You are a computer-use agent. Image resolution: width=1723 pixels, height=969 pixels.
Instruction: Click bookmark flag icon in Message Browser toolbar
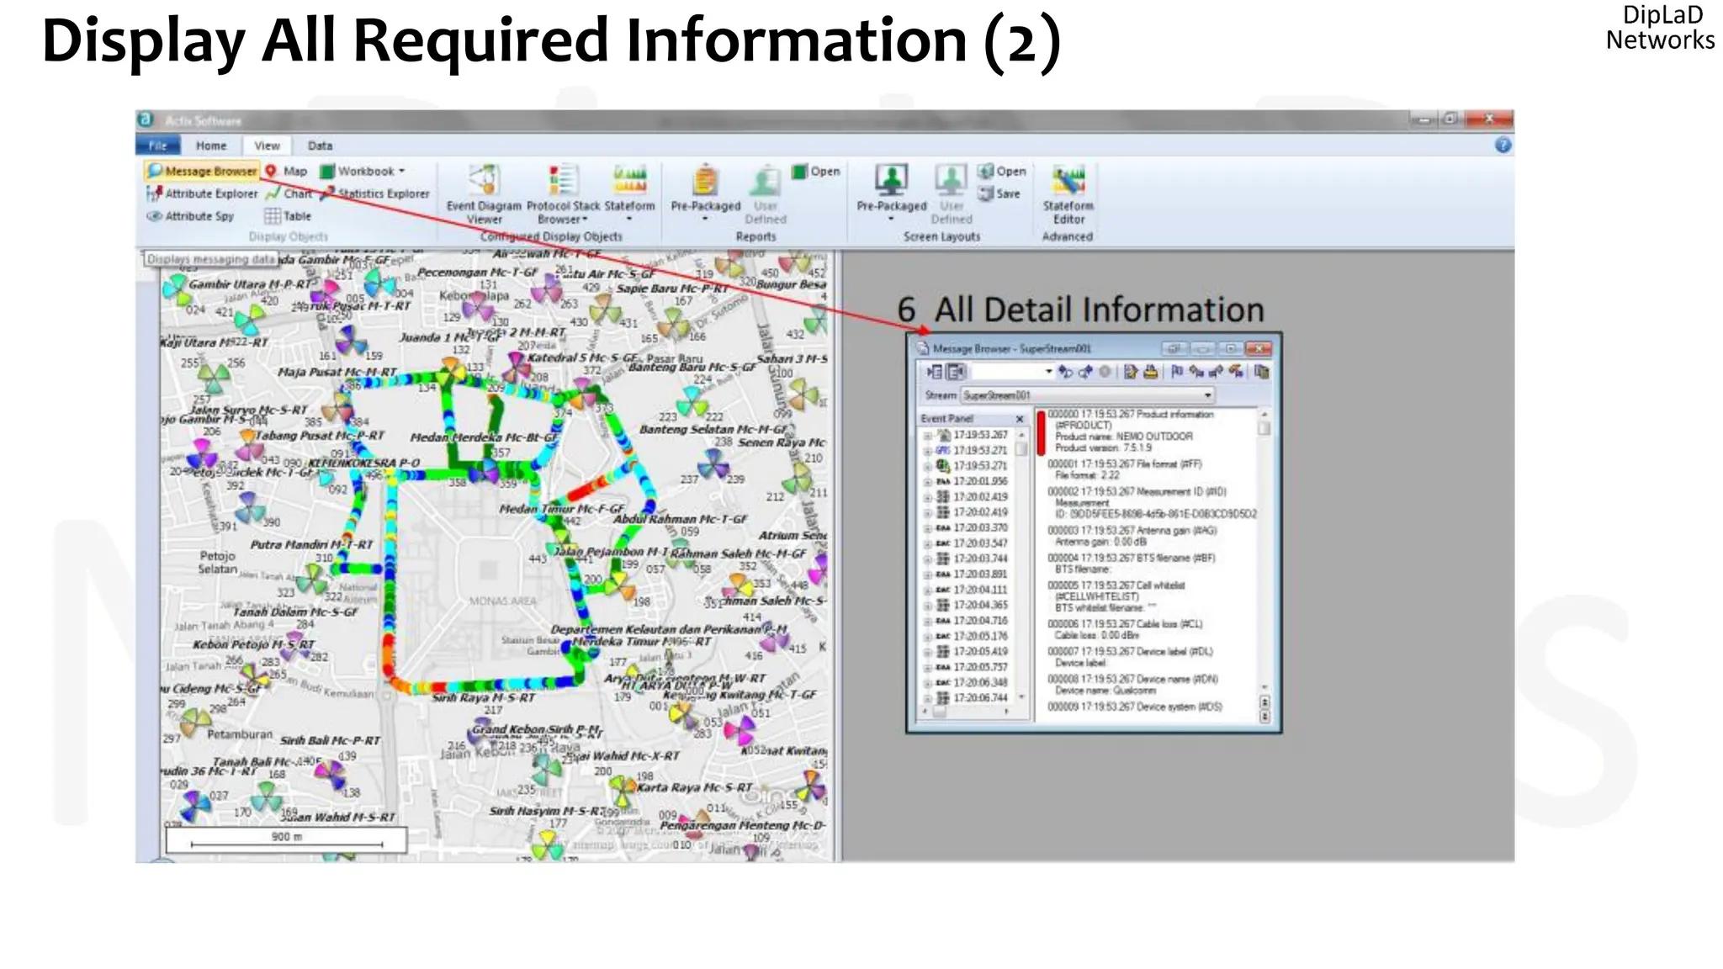[1177, 372]
